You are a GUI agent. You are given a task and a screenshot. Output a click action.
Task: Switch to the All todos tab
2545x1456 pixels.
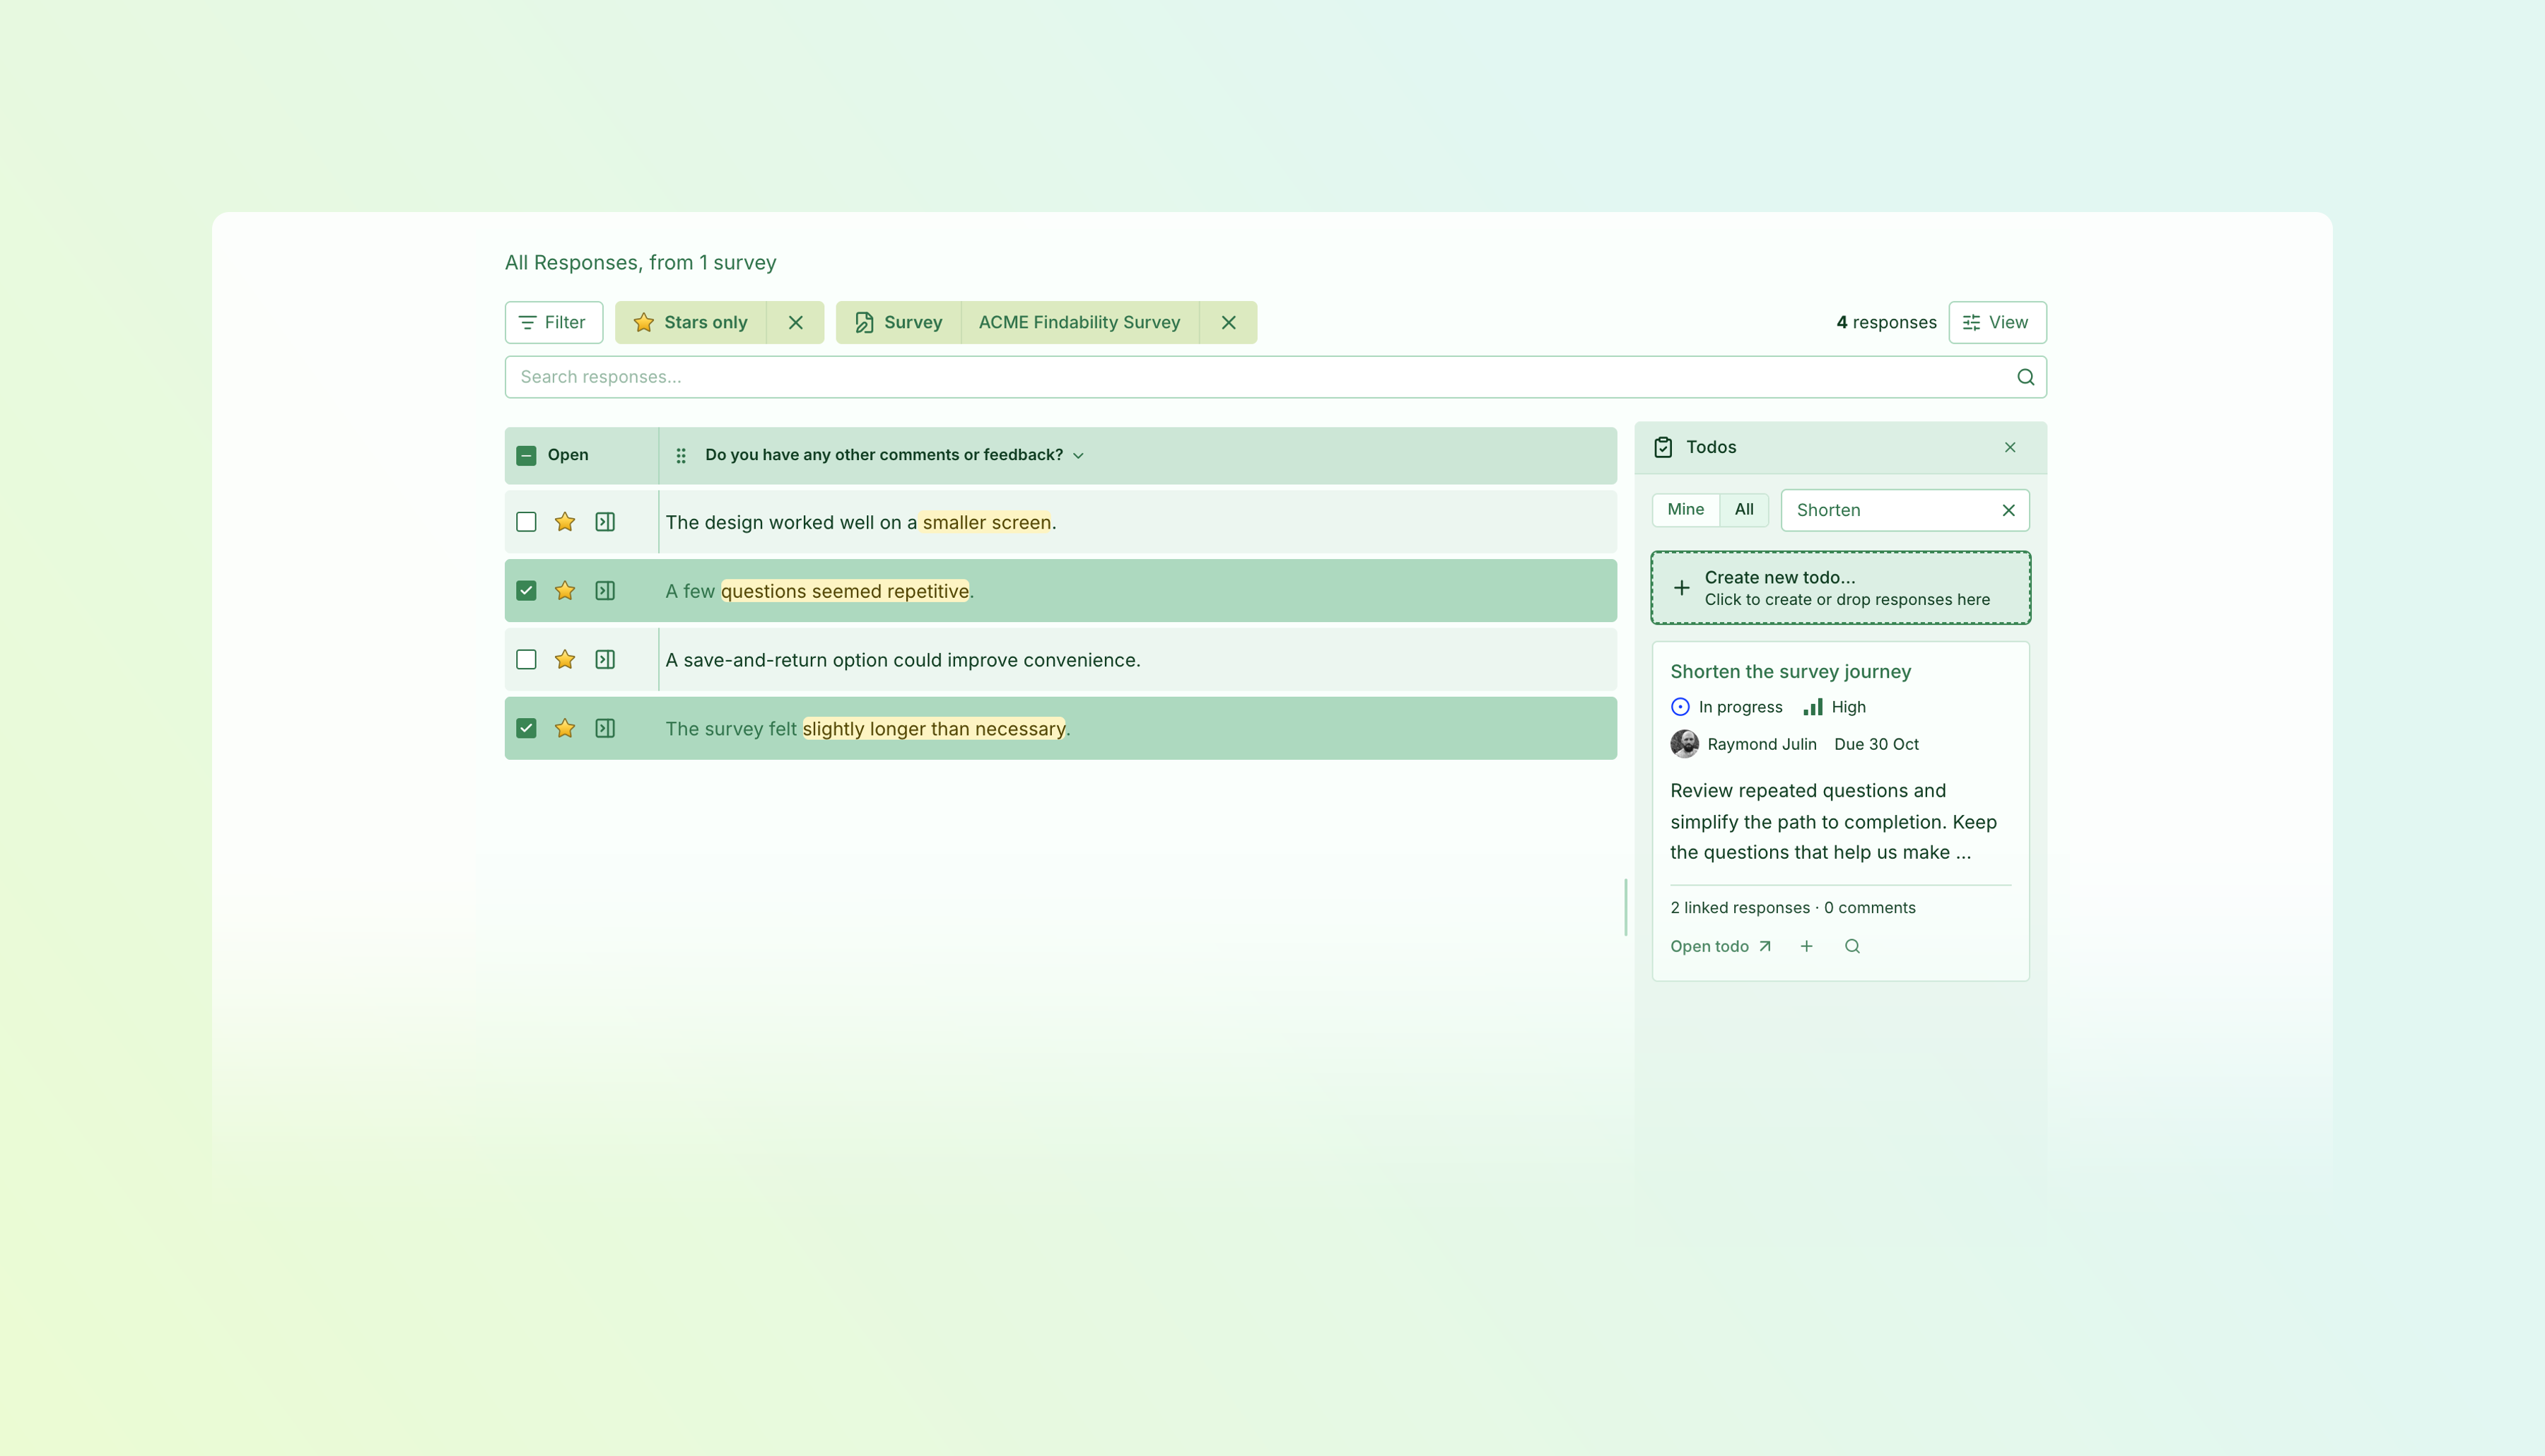[1744, 509]
